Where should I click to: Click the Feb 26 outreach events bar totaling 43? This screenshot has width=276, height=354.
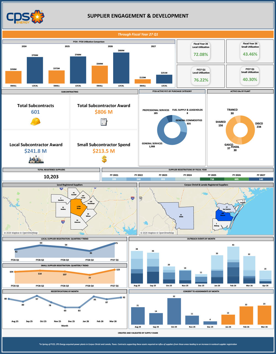tap(233, 265)
